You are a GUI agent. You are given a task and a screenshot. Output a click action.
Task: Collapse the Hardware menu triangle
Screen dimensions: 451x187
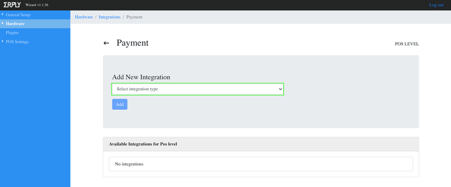point(3,23)
